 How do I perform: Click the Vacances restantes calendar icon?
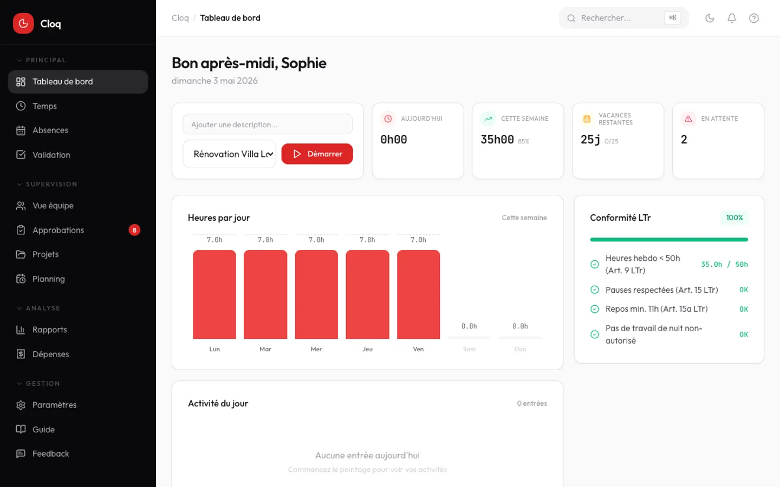(587, 119)
